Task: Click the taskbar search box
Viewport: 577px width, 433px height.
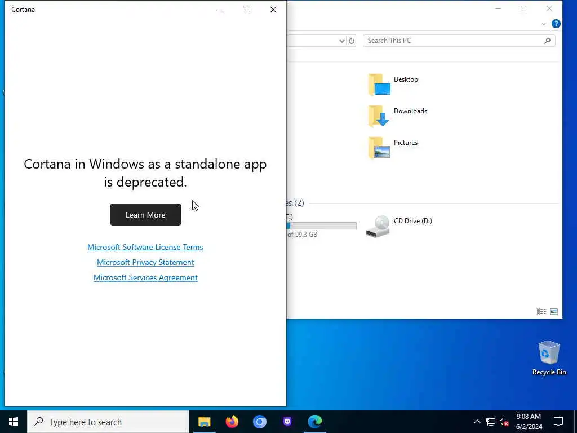Action: tap(108, 422)
